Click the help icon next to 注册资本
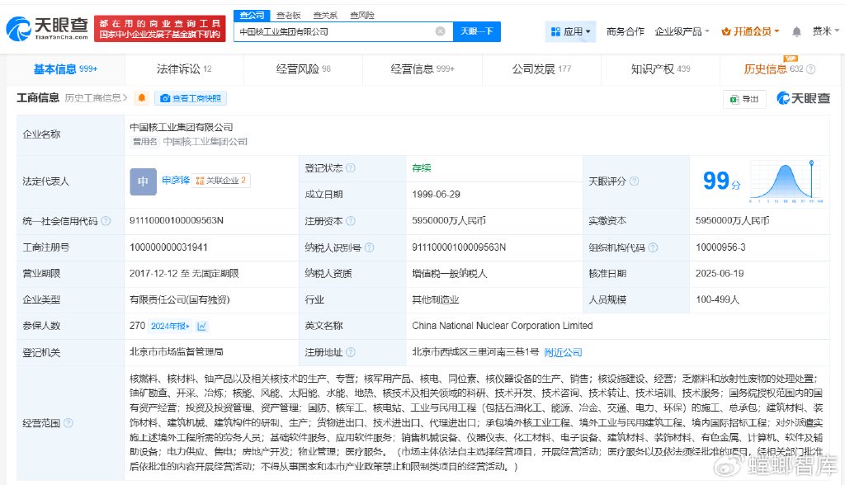The height and width of the screenshot is (485, 845). pos(350,221)
